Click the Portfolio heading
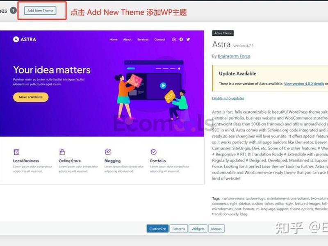The image size is (328, 246). (x=158, y=161)
